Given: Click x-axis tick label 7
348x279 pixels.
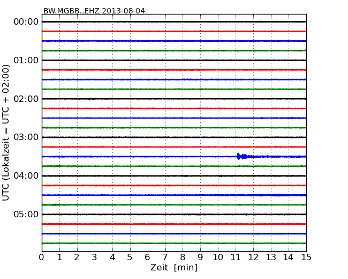Looking at the screenshot, I should [165, 258].
